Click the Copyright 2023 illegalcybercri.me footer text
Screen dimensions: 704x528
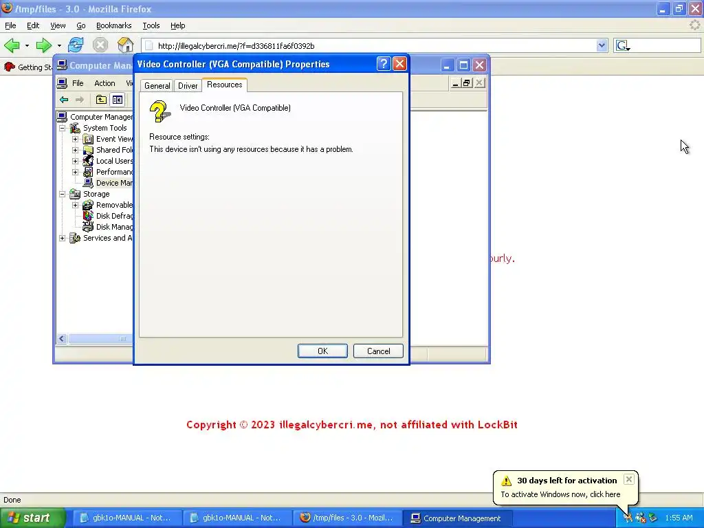(352, 425)
